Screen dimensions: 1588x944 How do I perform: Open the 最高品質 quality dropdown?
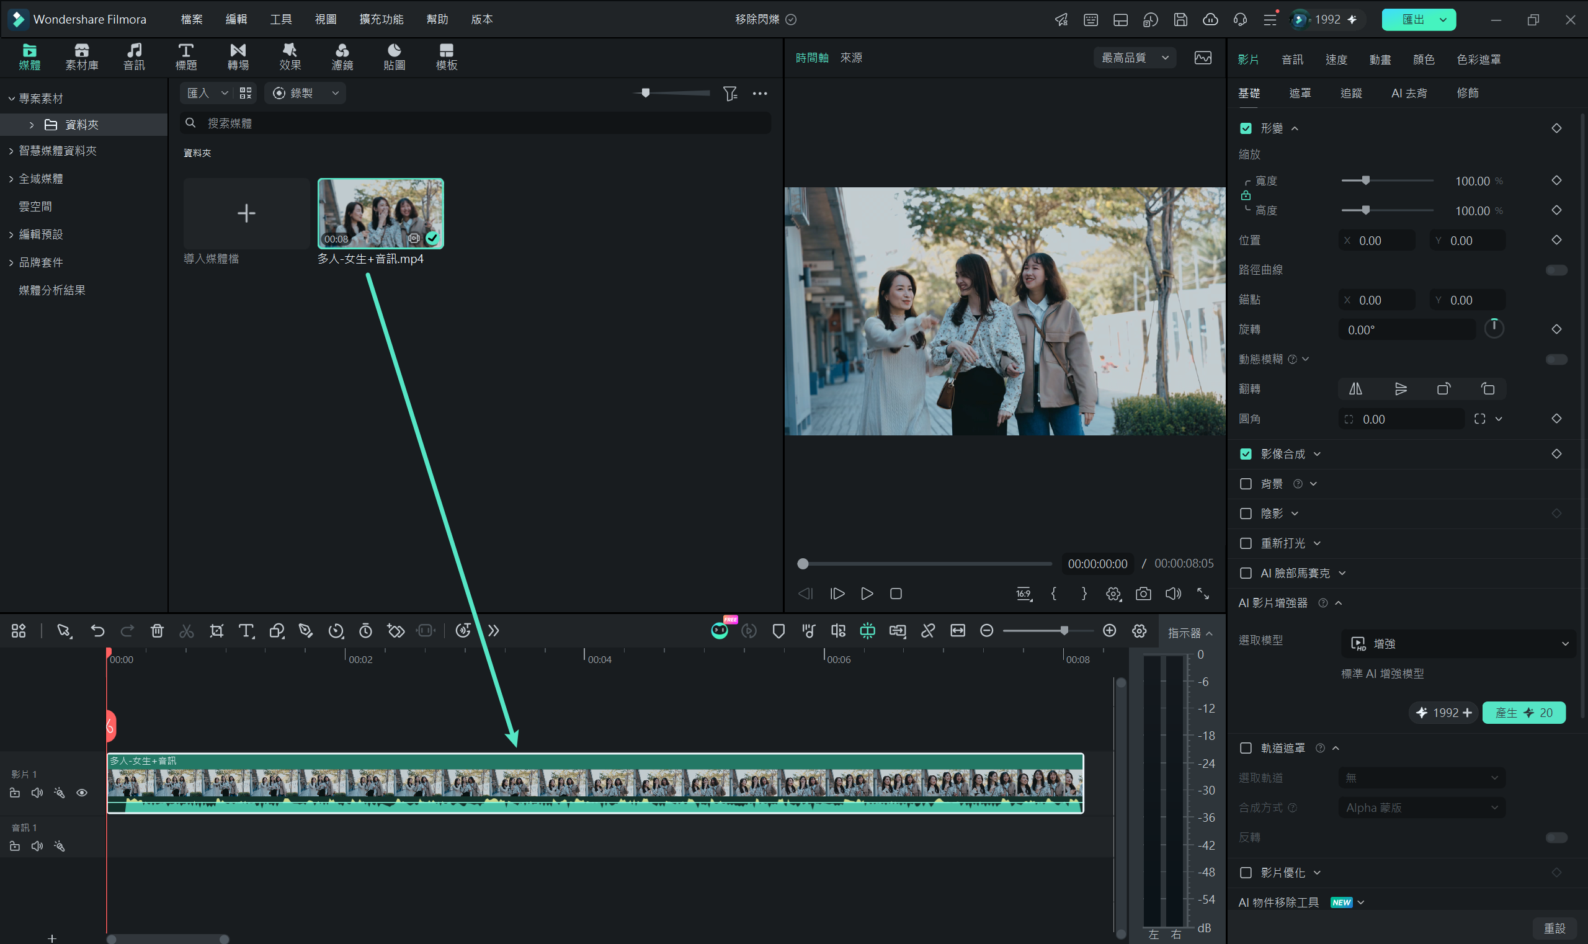pos(1135,58)
